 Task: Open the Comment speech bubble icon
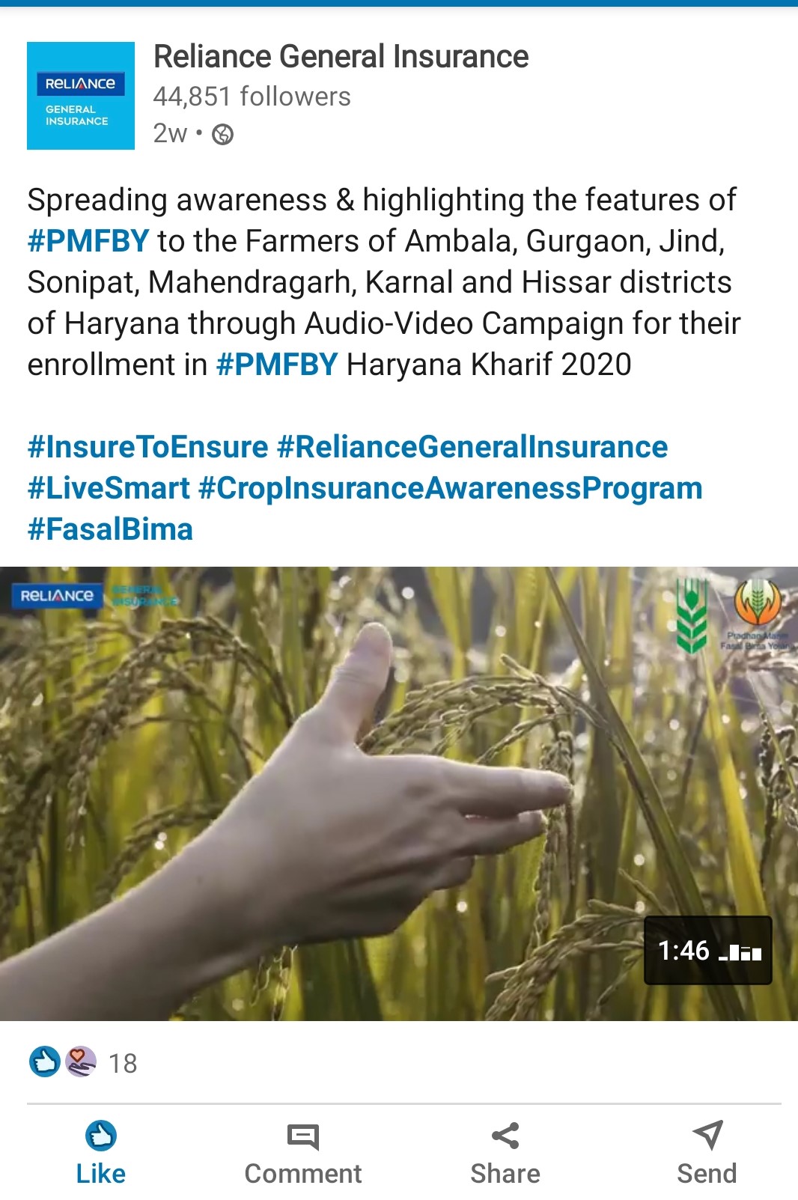tap(303, 1136)
